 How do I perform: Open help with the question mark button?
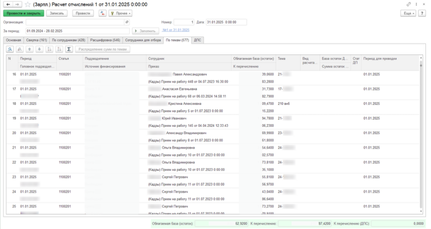(422, 13)
